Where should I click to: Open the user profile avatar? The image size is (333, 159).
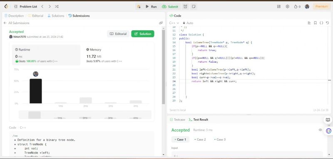pos(307,7)
